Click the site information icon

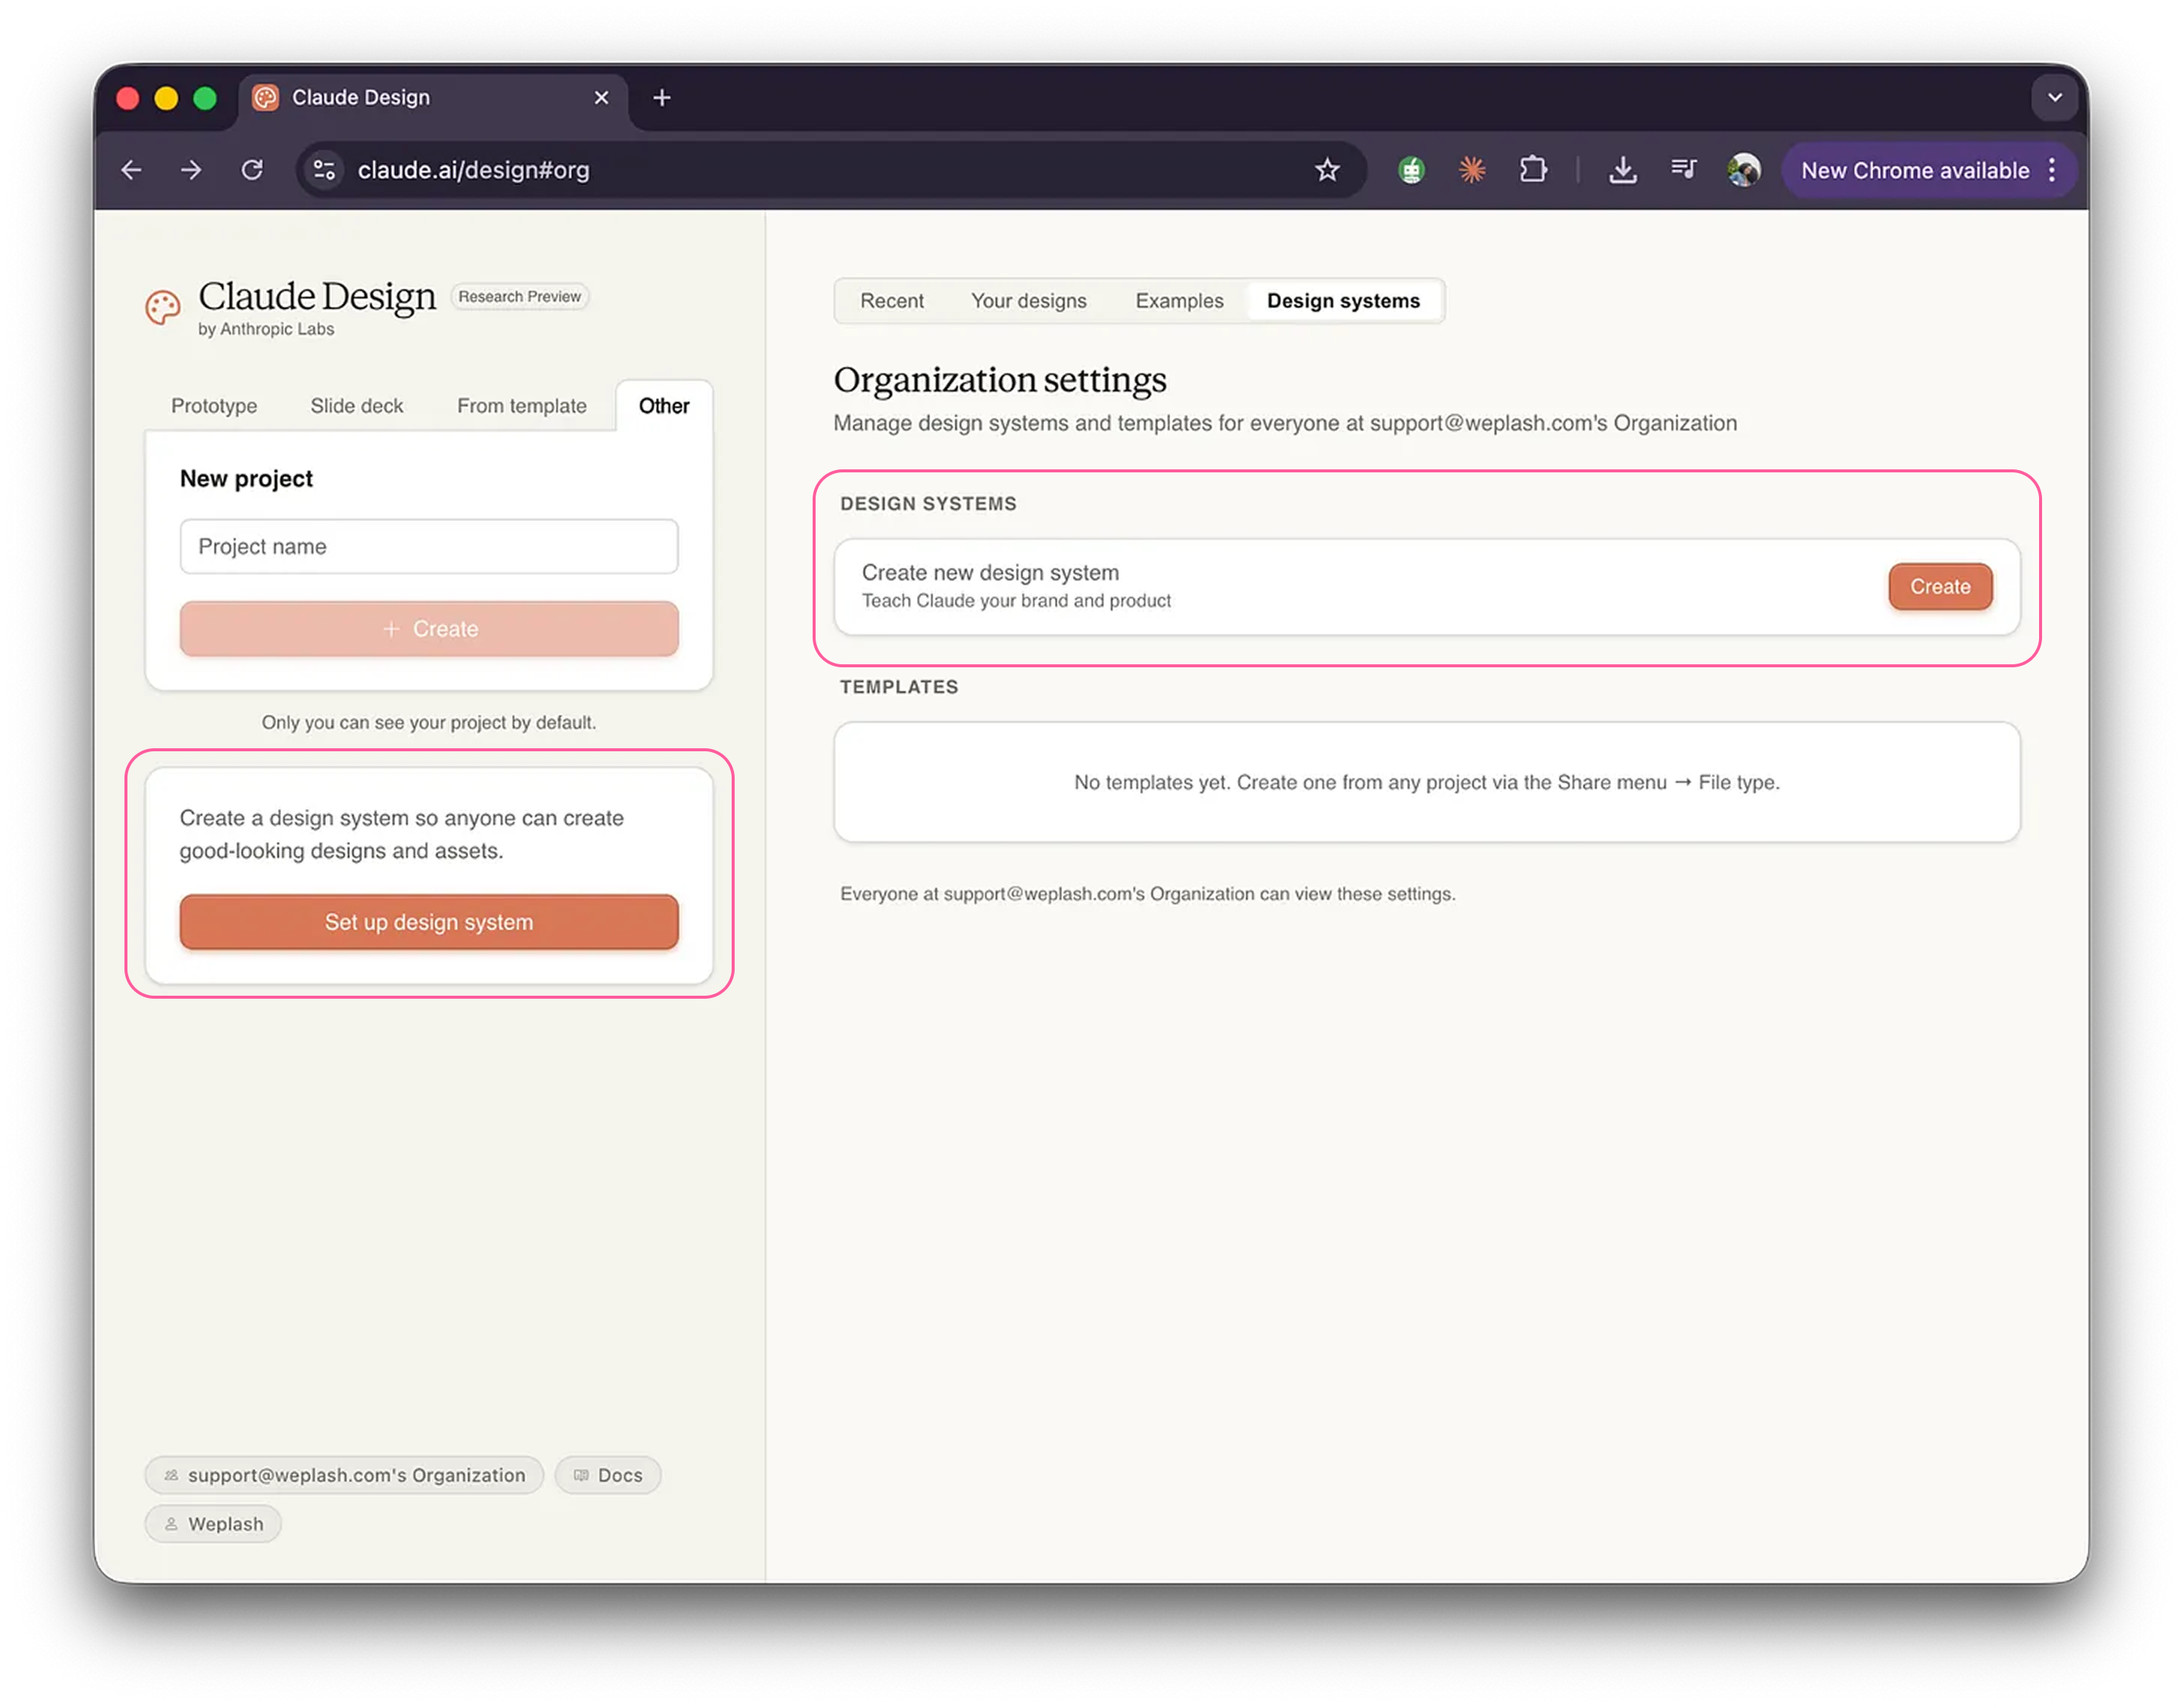pos(324,170)
